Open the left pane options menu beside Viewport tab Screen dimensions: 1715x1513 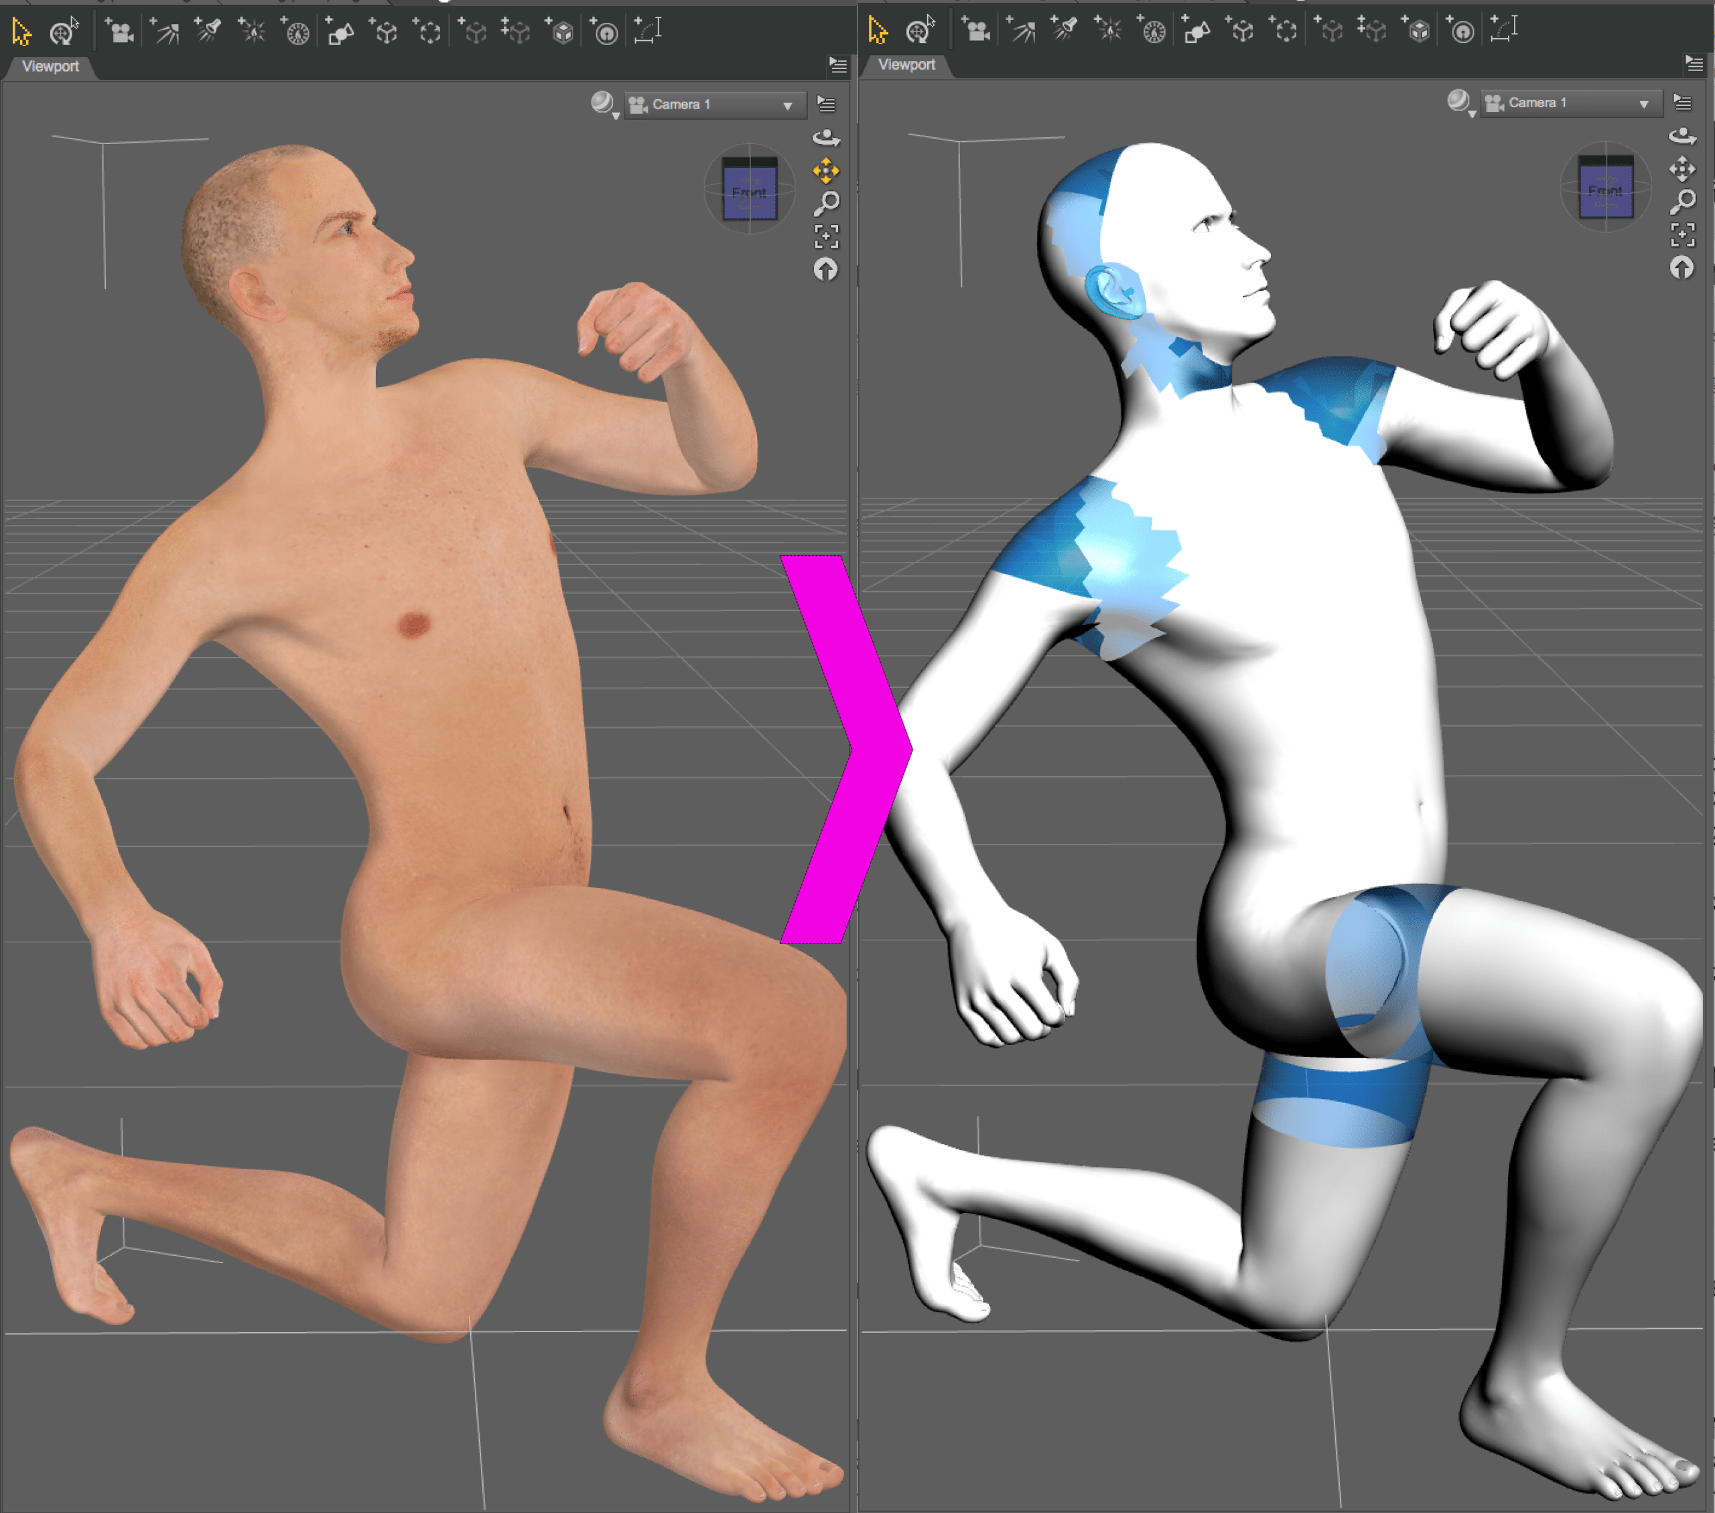tap(837, 66)
